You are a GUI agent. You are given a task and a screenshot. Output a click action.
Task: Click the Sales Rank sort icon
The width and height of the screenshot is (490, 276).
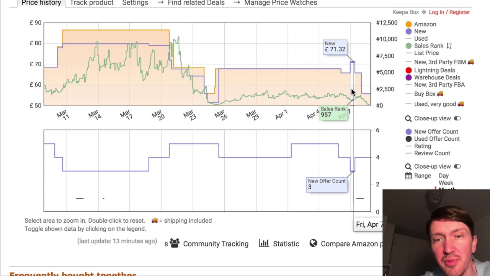coord(449,46)
